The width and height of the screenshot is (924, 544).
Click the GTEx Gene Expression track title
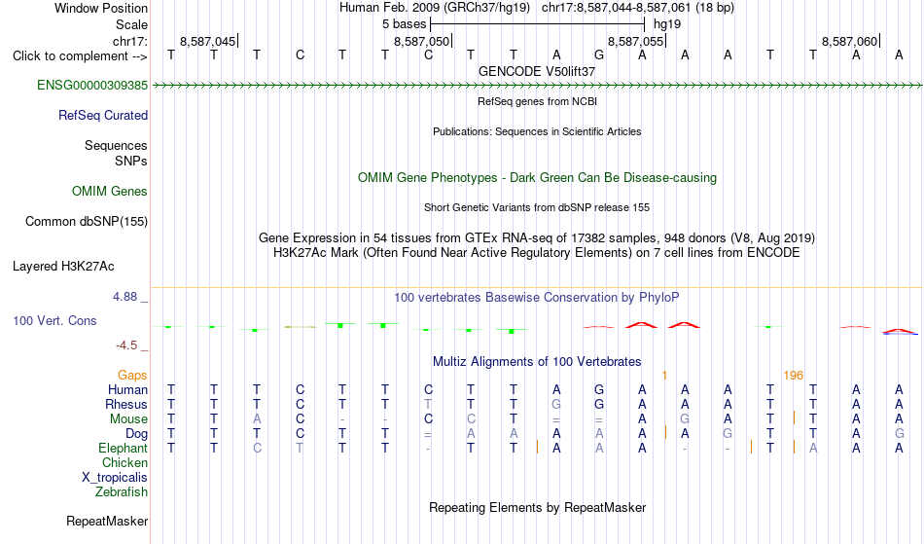(537, 238)
